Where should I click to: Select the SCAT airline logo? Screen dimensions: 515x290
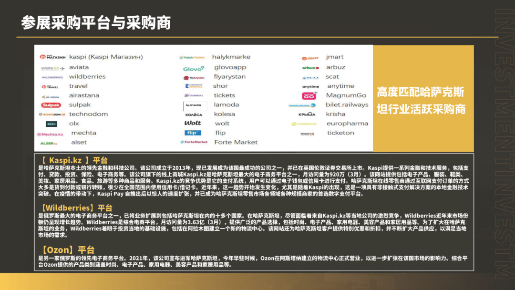coord(310,78)
